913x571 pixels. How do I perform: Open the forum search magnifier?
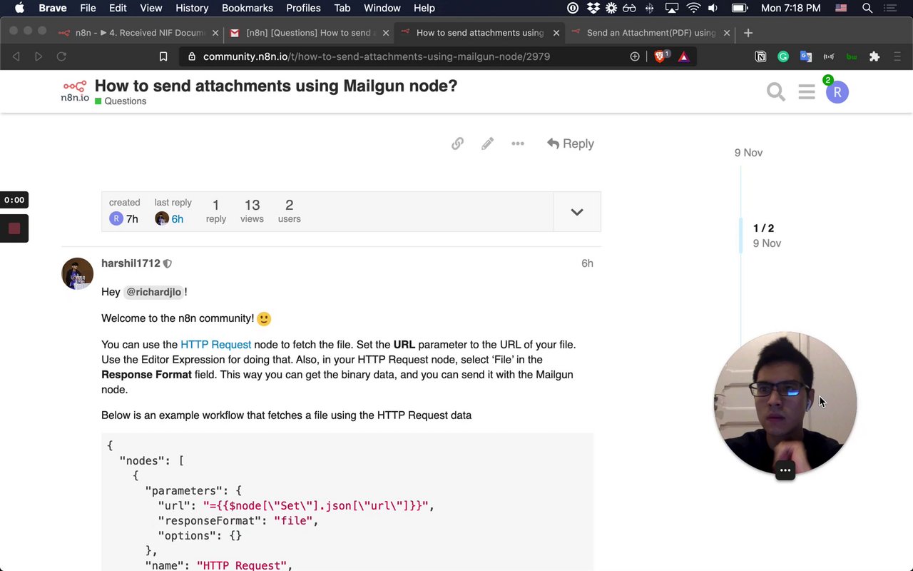(x=775, y=92)
